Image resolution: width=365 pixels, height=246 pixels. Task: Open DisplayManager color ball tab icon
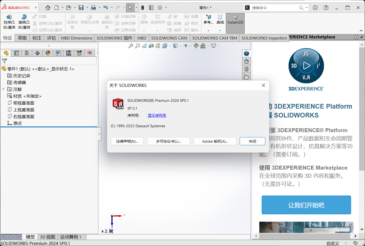(48, 53)
